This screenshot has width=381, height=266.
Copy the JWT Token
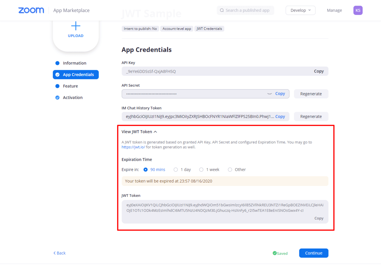[319, 218]
